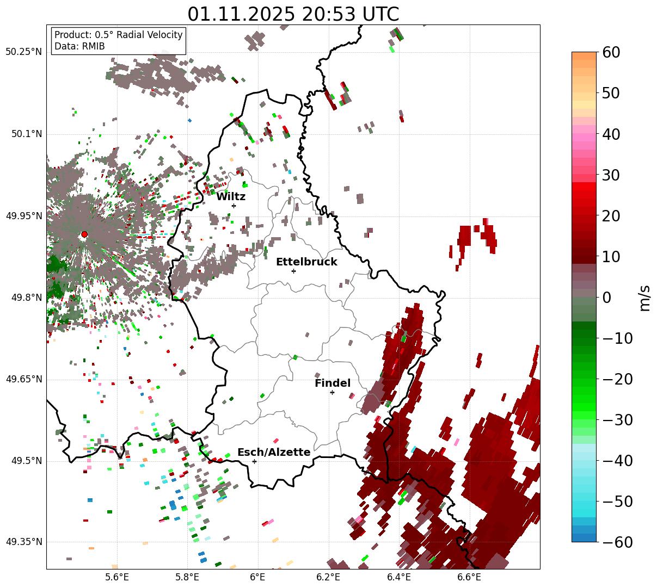Click the colorbar value 60
The image size is (657, 588).
point(610,52)
